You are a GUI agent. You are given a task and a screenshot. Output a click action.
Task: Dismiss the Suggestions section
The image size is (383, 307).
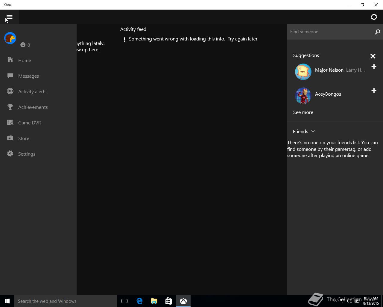(x=373, y=56)
